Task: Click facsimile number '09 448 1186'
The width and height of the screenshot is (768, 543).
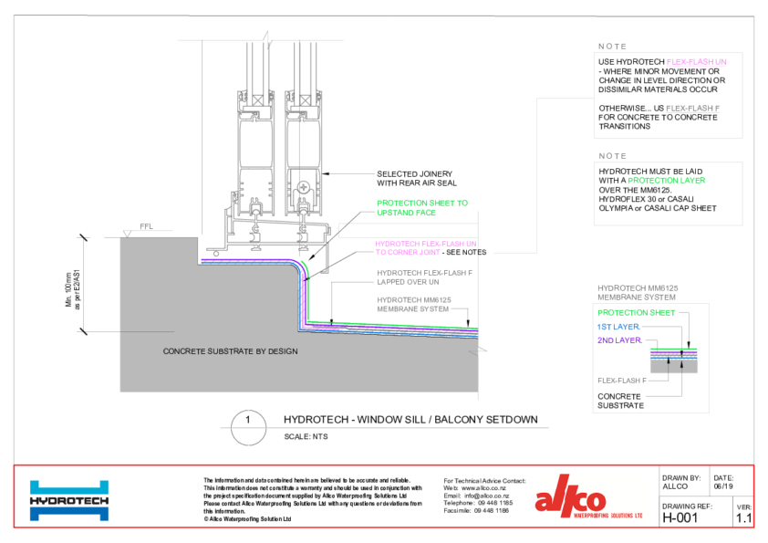Action: [492, 511]
